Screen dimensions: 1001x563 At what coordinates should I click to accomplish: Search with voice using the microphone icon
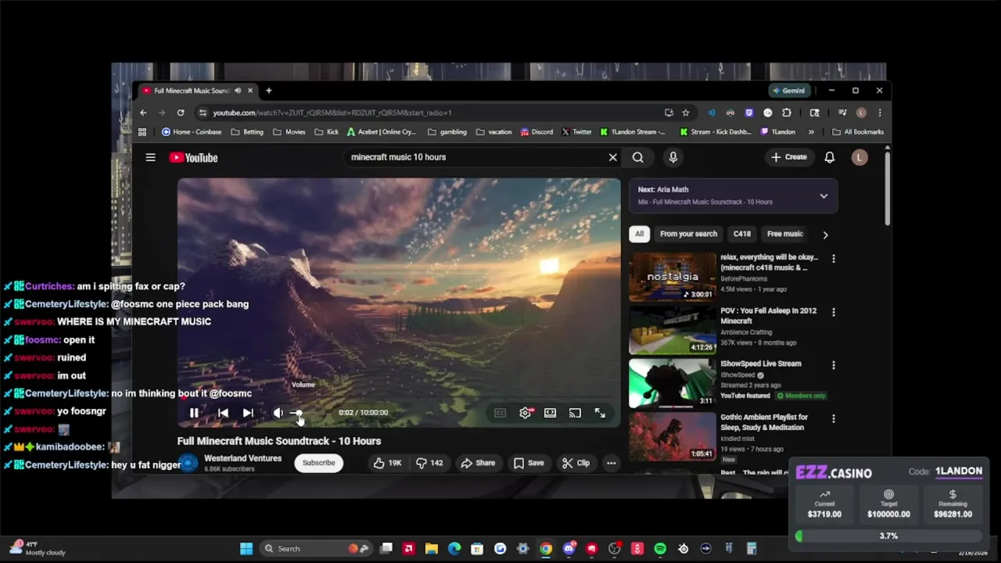click(x=673, y=157)
